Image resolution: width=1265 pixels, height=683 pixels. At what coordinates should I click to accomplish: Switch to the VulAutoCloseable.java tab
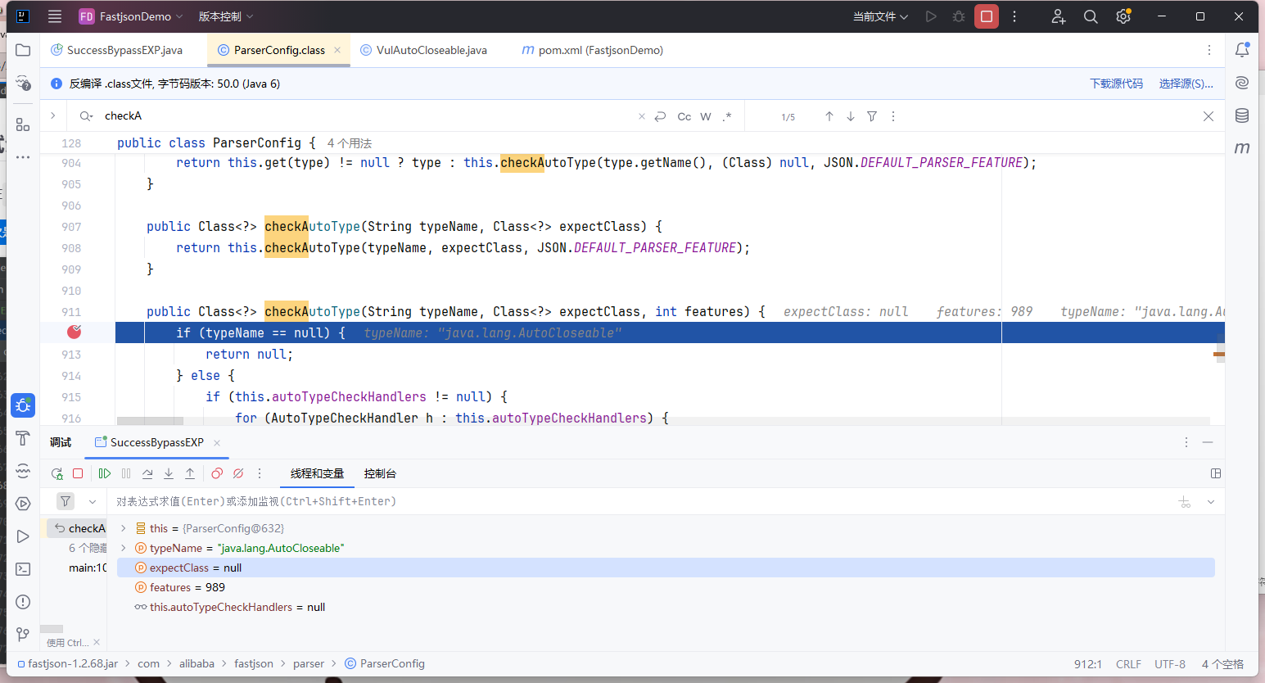[x=431, y=50]
